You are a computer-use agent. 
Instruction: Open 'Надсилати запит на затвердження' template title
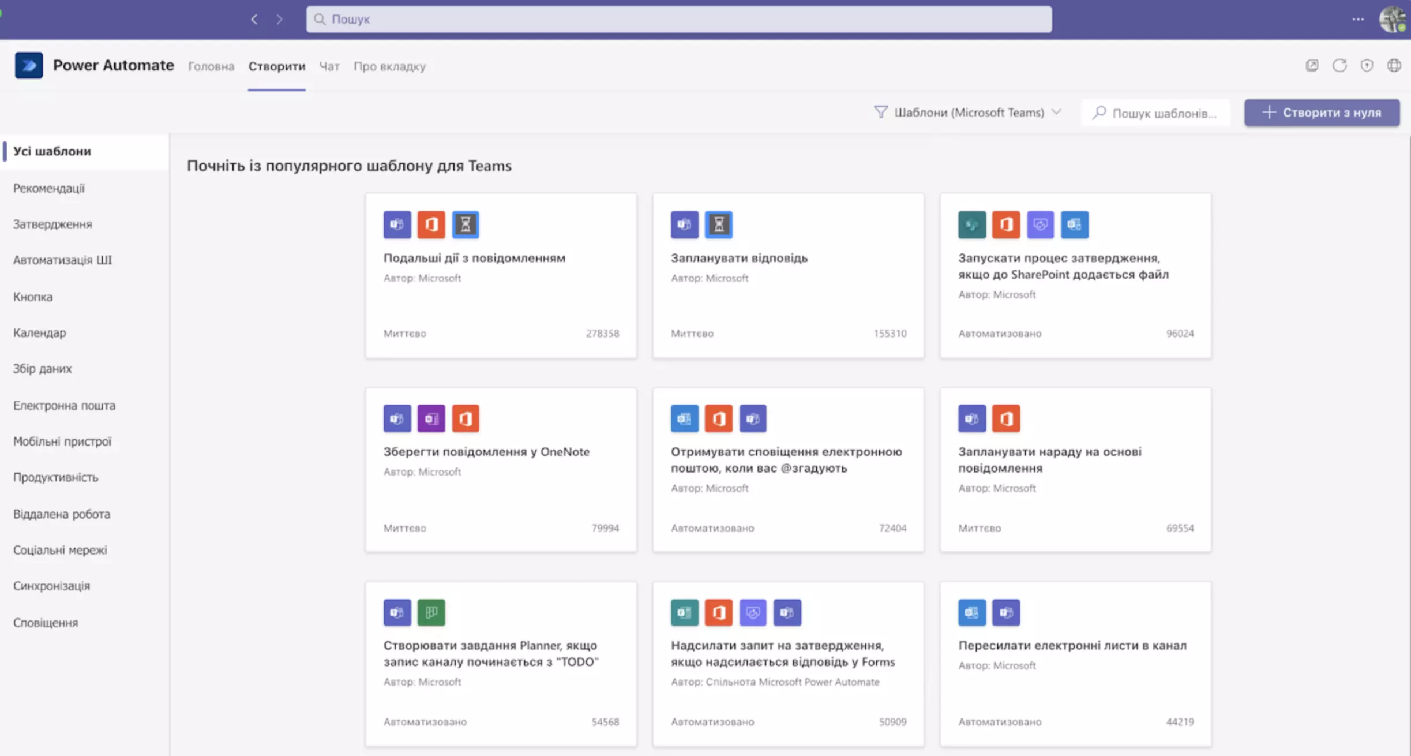(x=783, y=653)
